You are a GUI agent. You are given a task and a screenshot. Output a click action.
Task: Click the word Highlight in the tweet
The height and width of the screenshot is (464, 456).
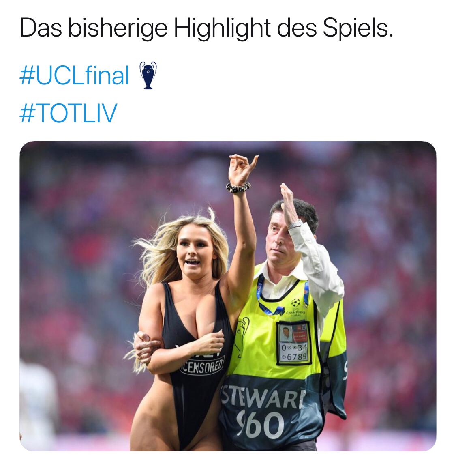click(x=222, y=29)
